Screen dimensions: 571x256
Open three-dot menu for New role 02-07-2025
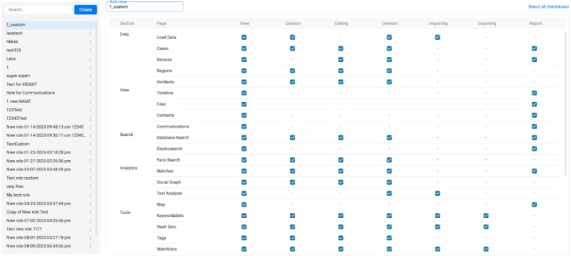click(90, 170)
